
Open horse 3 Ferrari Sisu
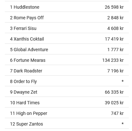(x=67, y=28)
